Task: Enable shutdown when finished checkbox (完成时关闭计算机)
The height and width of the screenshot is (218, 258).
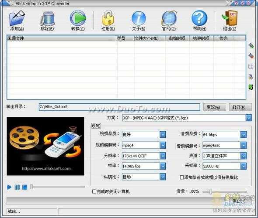Action: [94, 191]
